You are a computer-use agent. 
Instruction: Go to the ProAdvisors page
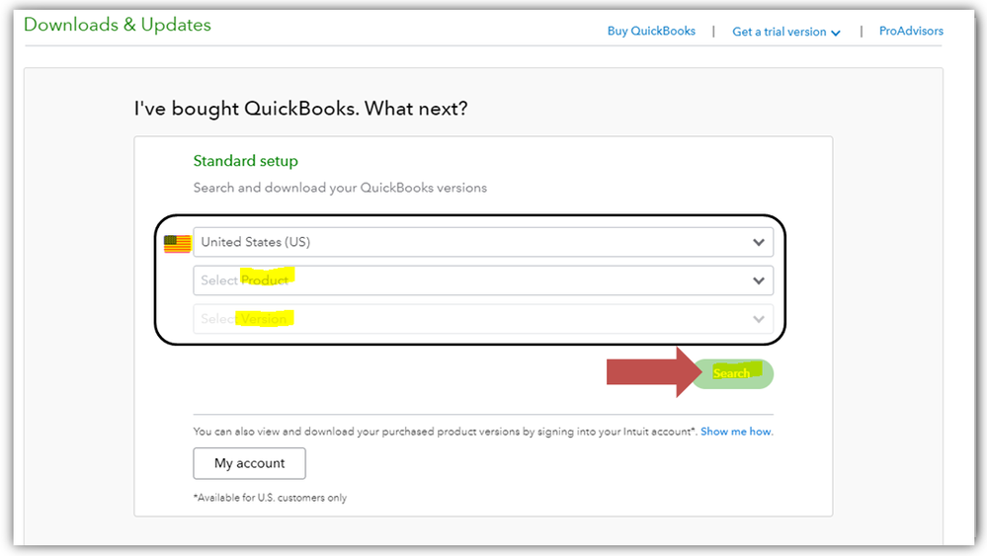tap(911, 32)
